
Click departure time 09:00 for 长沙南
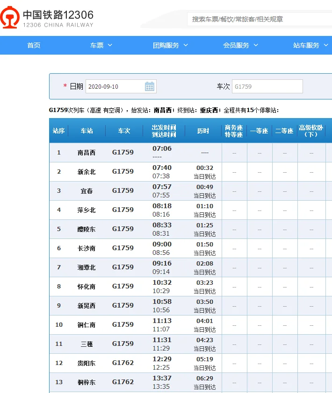click(x=162, y=244)
